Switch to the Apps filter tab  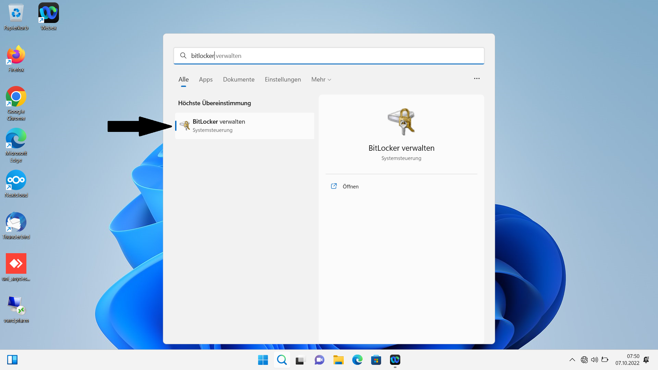pos(206,79)
